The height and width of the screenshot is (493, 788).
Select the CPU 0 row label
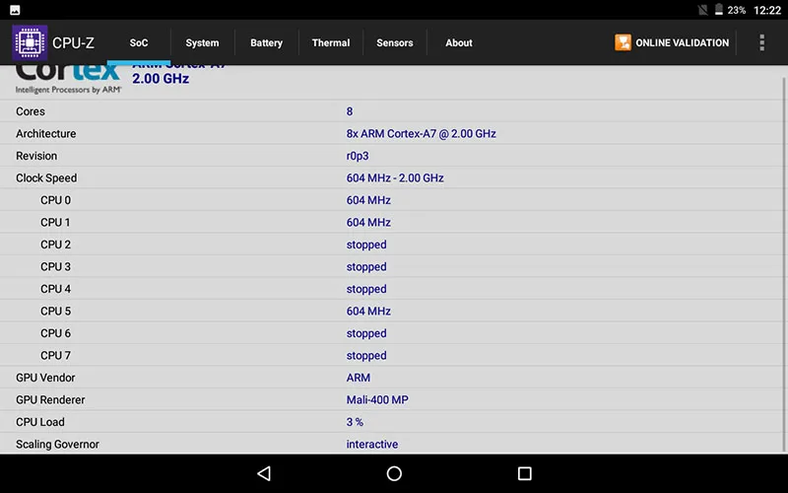pos(55,200)
